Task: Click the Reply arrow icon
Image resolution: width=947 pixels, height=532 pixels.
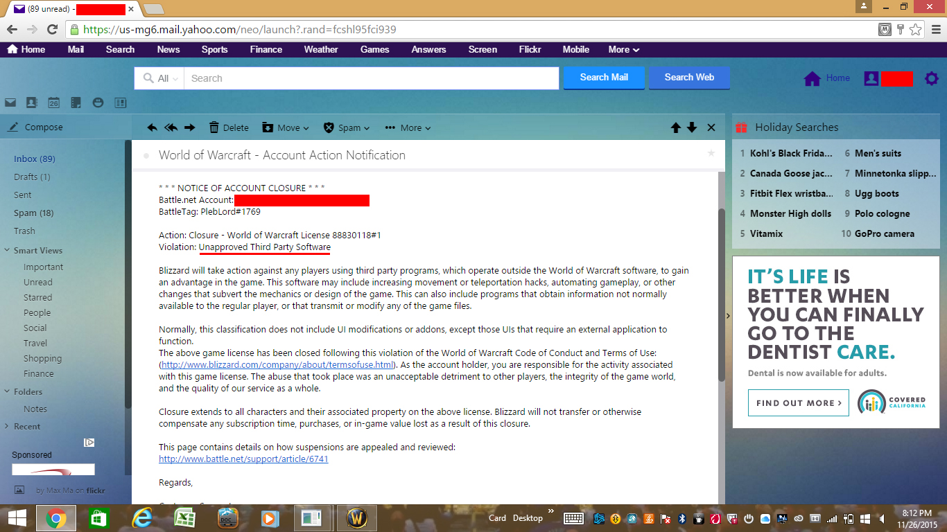Action: pos(153,127)
